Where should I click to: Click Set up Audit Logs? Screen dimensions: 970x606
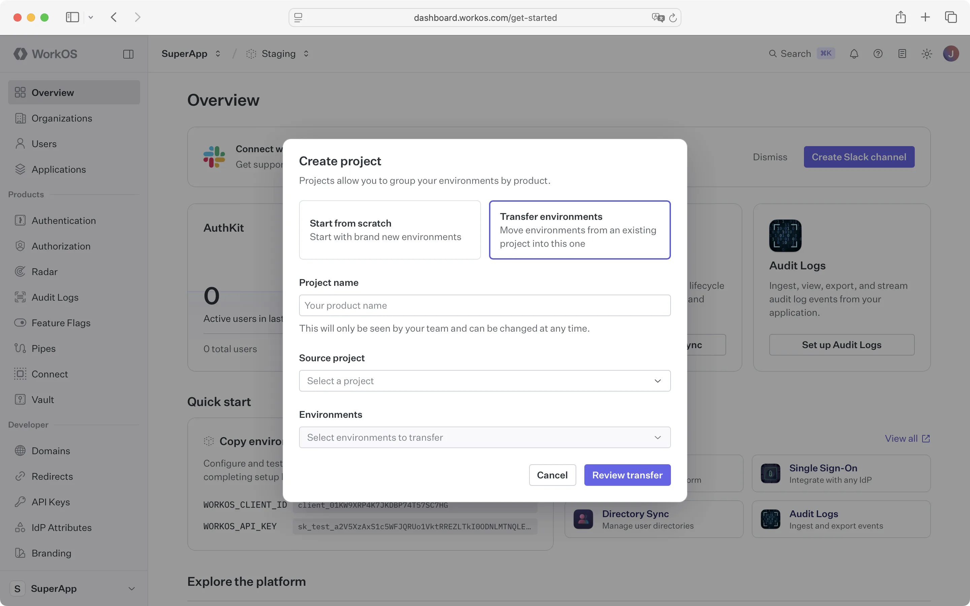(842, 345)
